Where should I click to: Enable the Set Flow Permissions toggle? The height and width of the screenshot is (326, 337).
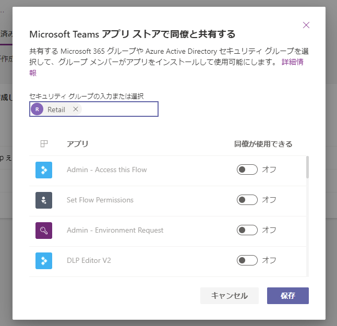[x=247, y=200]
